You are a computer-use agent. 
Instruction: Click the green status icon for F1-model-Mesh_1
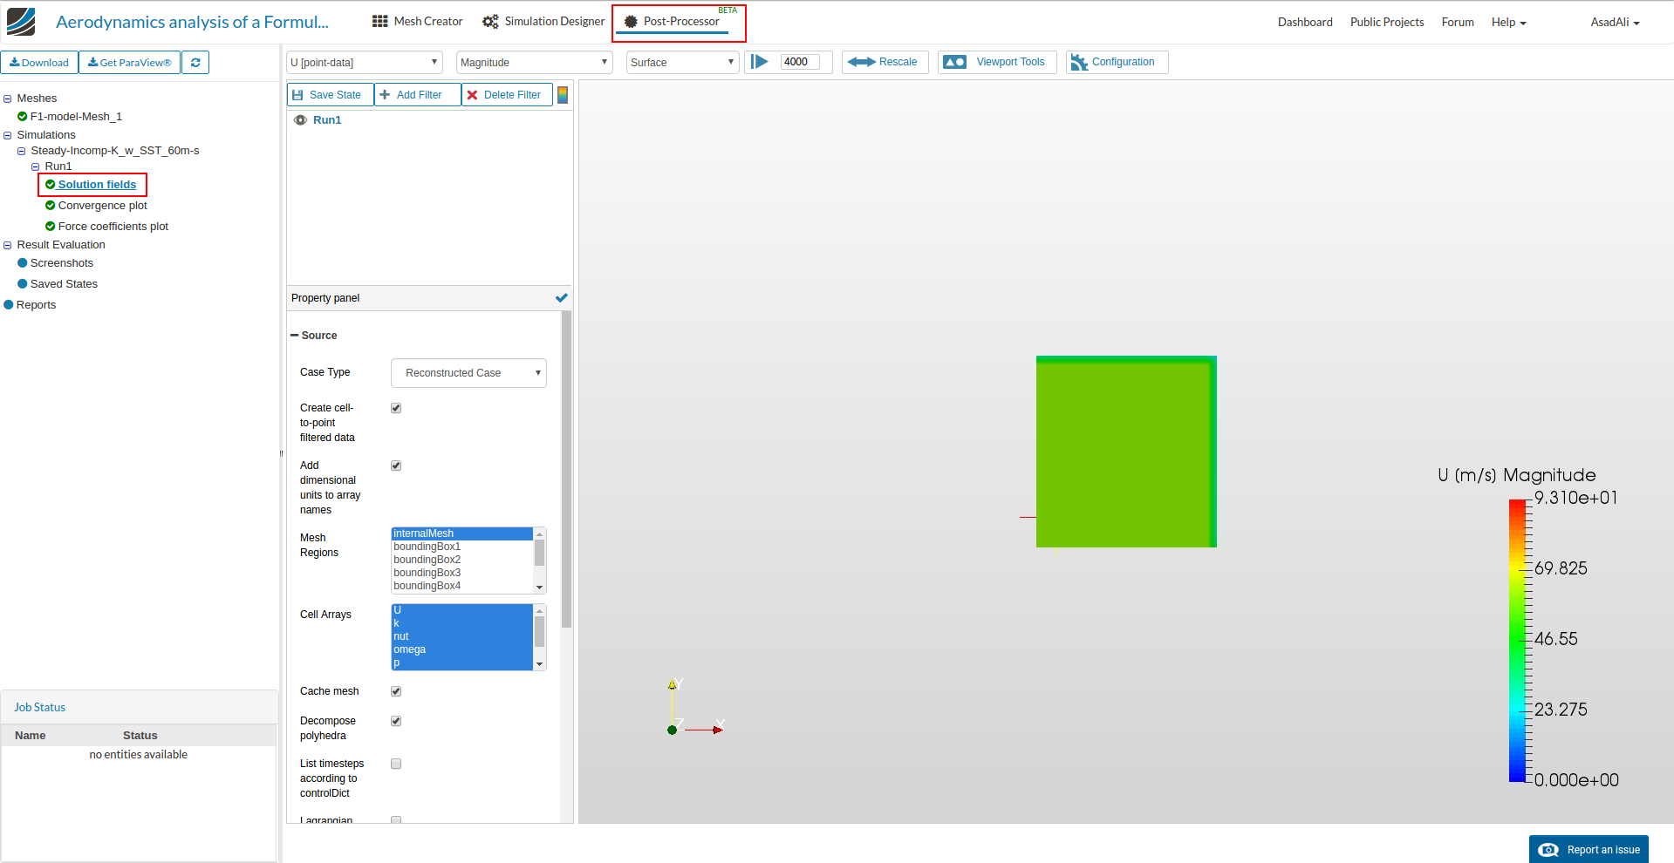[23, 117]
